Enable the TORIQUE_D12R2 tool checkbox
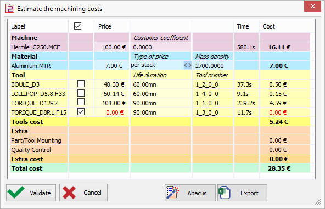This screenshot has height=209, width=325. [x=81, y=102]
